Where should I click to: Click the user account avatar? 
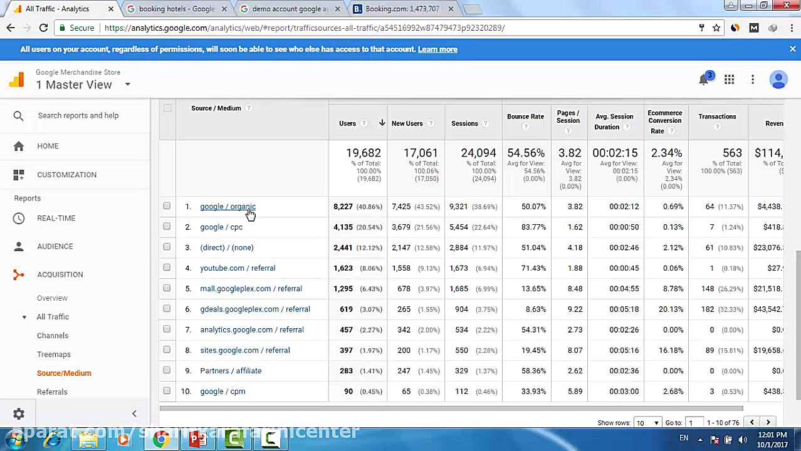tap(778, 80)
